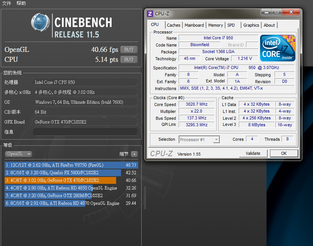Click the Technology value 45 nm
Image resolution: width=313 pixels, height=246 pixels.
point(189,58)
